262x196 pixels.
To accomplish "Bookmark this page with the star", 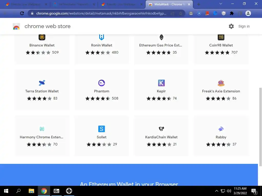I will coord(181,13).
